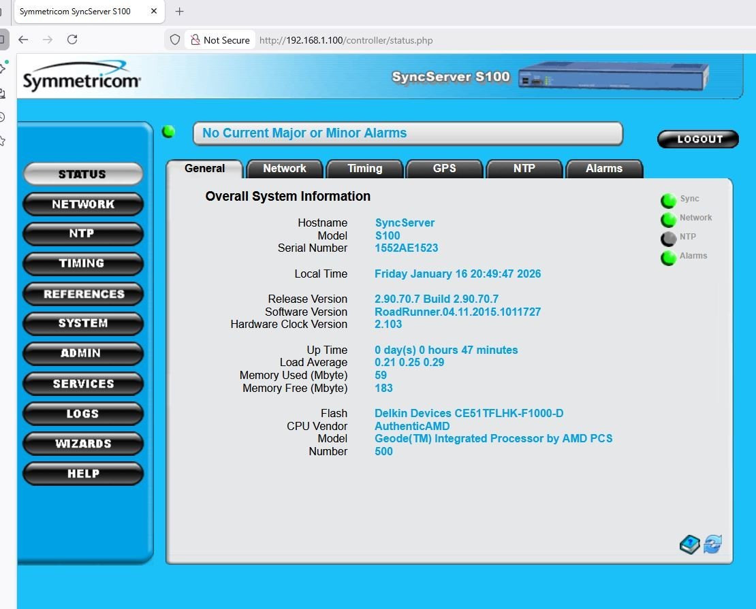
Task: Open WIZARDS in the sidebar menu
Action: point(83,443)
